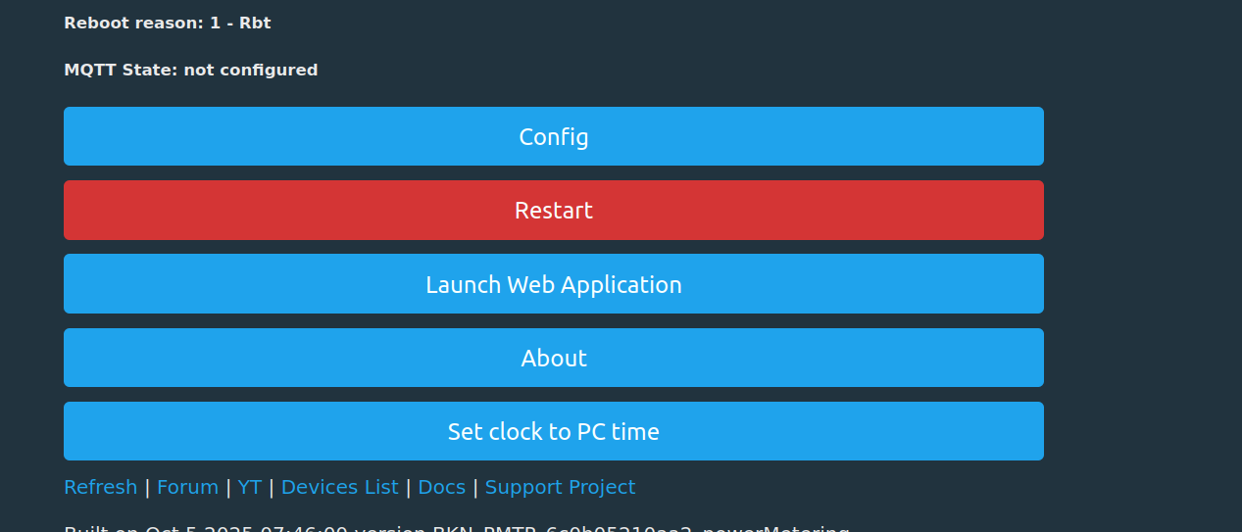
Task: Enter device configuration via top blue button
Action: pos(554,136)
